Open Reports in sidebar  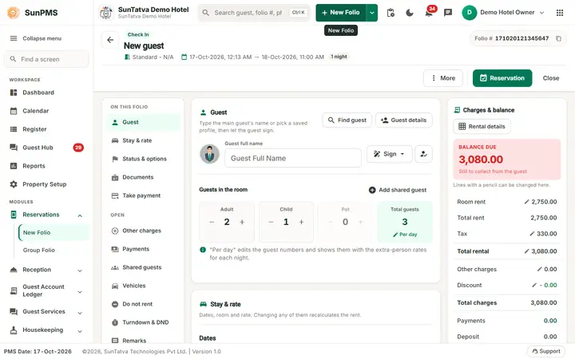click(x=46, y=166)
